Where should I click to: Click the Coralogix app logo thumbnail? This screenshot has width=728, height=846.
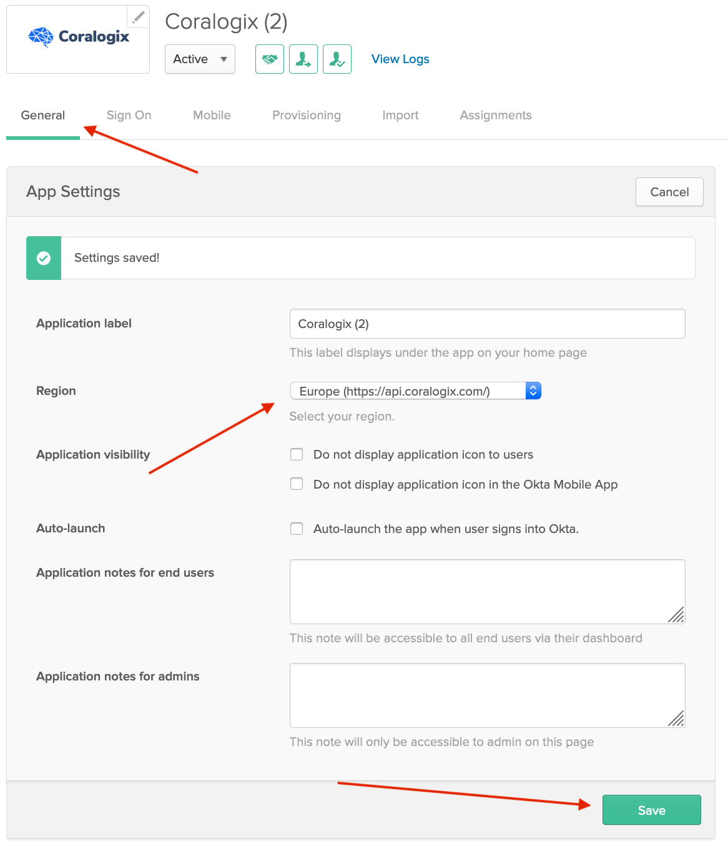78,39
